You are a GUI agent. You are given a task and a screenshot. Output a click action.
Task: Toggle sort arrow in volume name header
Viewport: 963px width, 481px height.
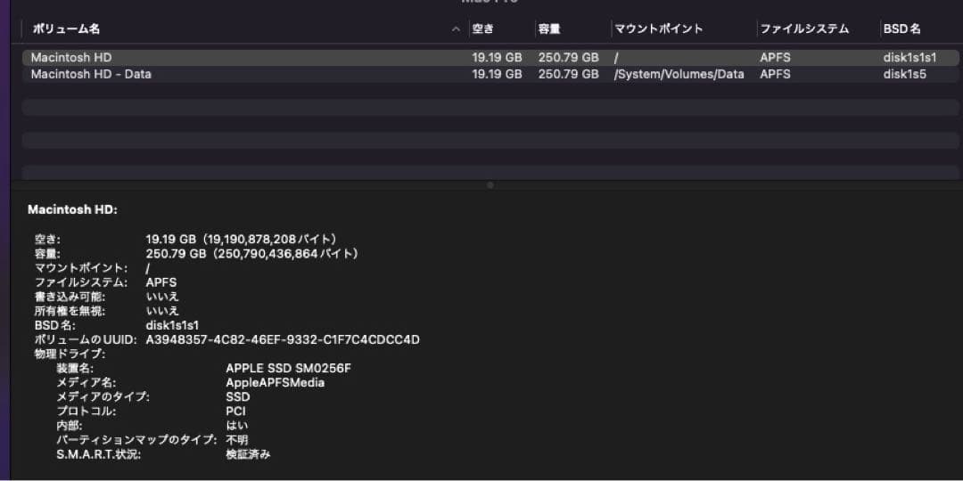pyautogui.click(x=456, y=29)
